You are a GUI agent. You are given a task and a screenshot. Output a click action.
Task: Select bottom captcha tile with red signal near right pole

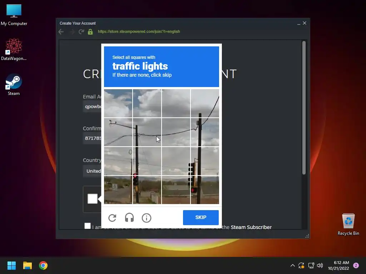pyautogui.click(x=205, y=190)
